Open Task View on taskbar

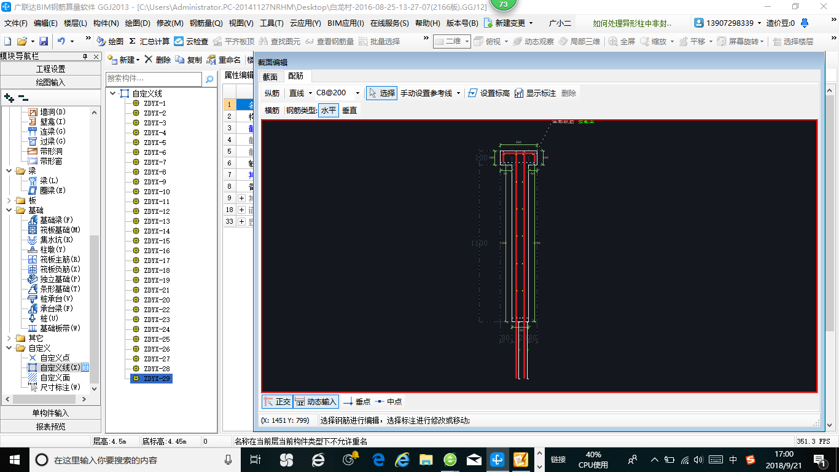pos(256,459)
